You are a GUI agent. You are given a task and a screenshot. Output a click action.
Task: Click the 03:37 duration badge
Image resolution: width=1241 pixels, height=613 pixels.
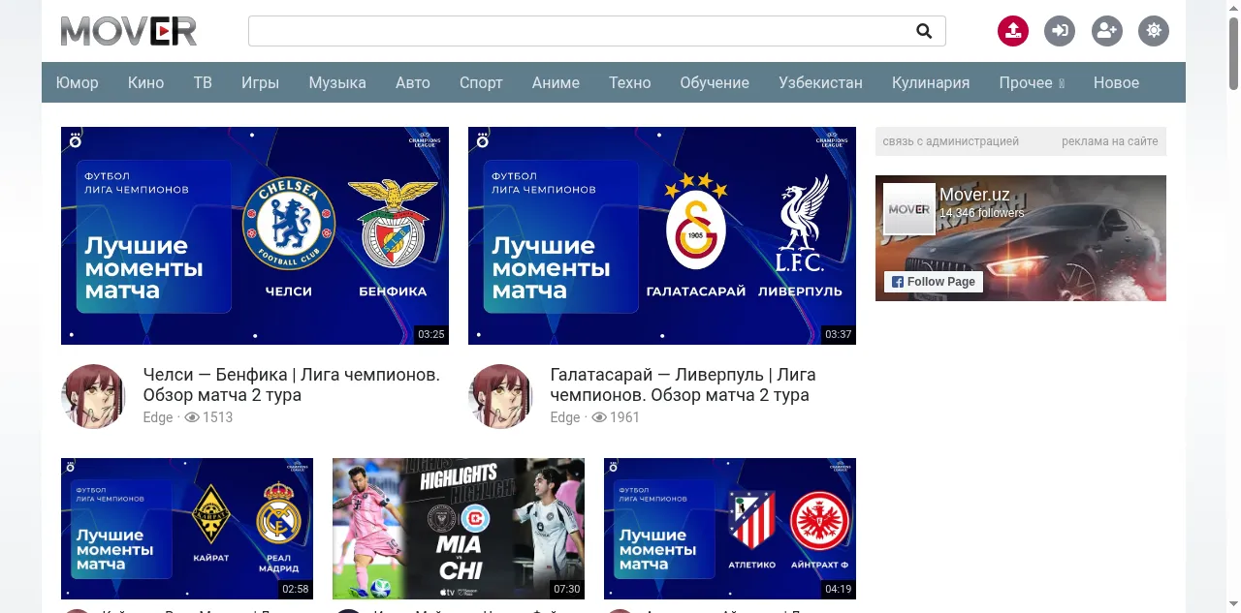point(839,334)
